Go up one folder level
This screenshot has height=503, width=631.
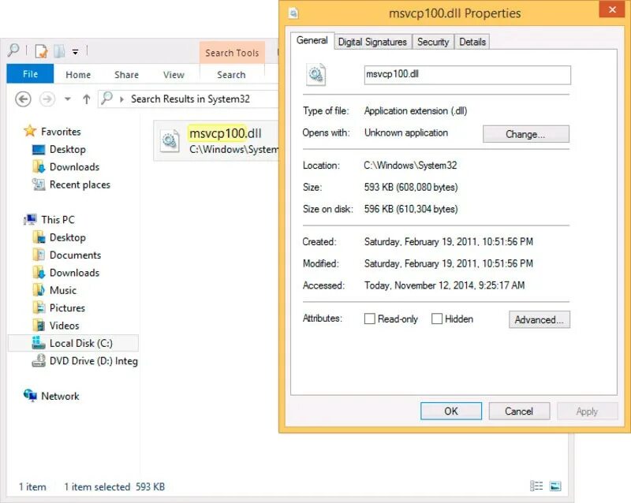point(86,99)
